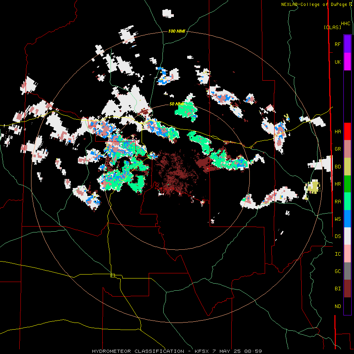The image size is (354, 354).
Task: Click the BI brown legend swatch
Action: (x=347, y=289)
